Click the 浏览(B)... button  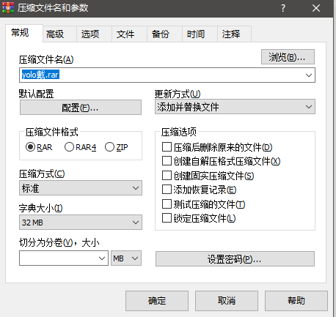(288, 57)
